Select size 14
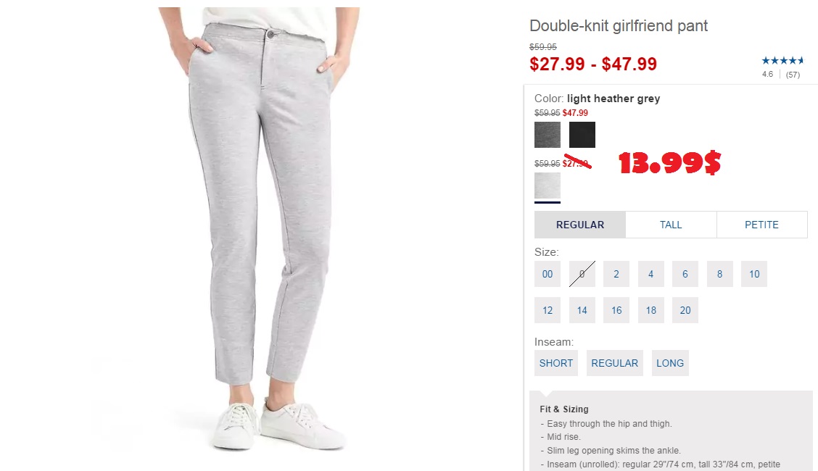The image size is (818, 471). (x=582, y=311)
